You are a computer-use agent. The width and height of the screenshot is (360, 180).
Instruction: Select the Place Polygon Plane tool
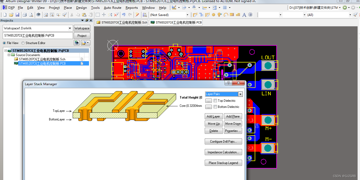click(238, 15)
